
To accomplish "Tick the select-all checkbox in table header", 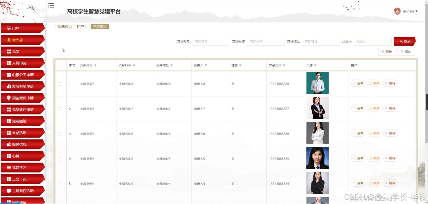I will click(59, 65).
